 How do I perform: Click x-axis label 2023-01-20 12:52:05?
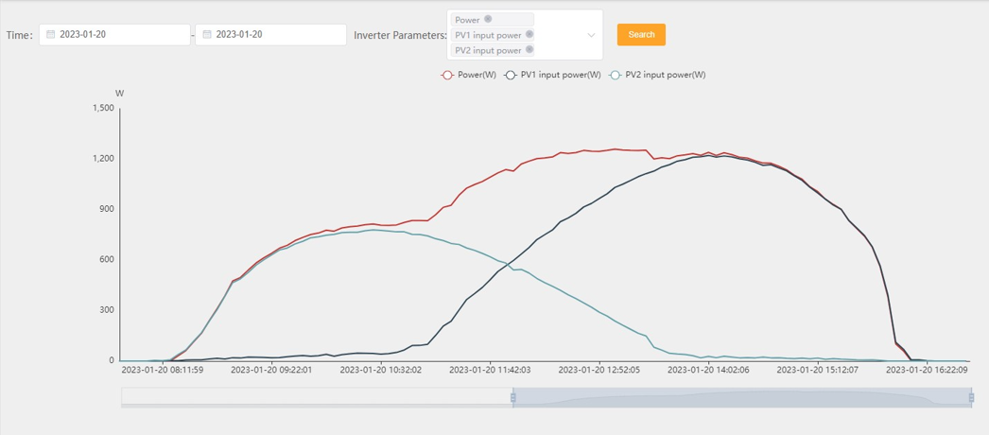[x=599, y=370]
